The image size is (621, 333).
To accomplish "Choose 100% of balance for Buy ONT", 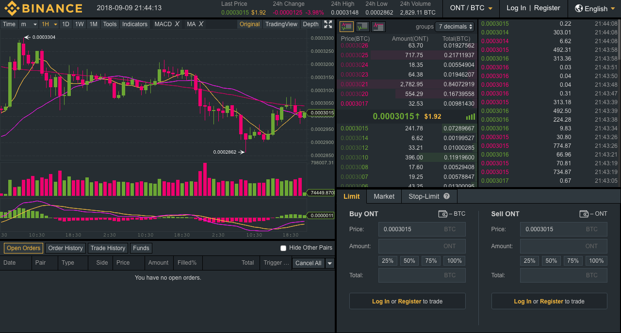I will [x=455, y=261].
